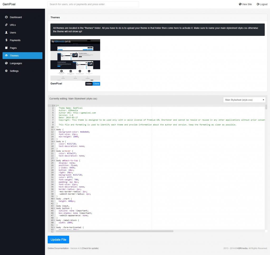The width and height of the screenshot is (270, 255).
Task: Clone the GemPixel theme
Action: 96,84
